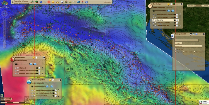209x105 pixels.
Task: Click the document icon in Dati Geologici header
Action: [171, 4]
